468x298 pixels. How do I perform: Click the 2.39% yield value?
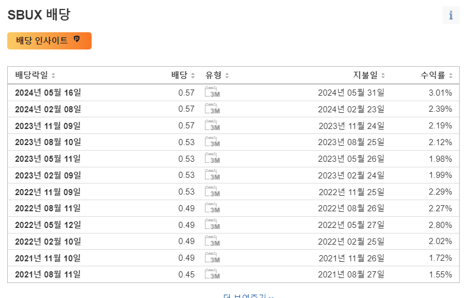(x=441, y=109)
